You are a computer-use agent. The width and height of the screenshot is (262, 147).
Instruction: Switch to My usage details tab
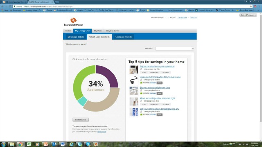[76, 37]
